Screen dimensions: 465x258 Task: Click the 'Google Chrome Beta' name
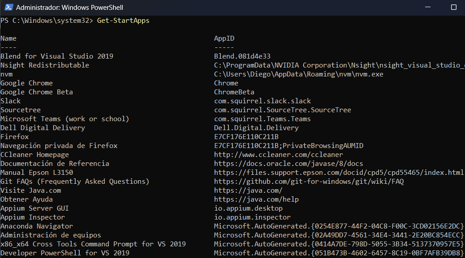37,92
